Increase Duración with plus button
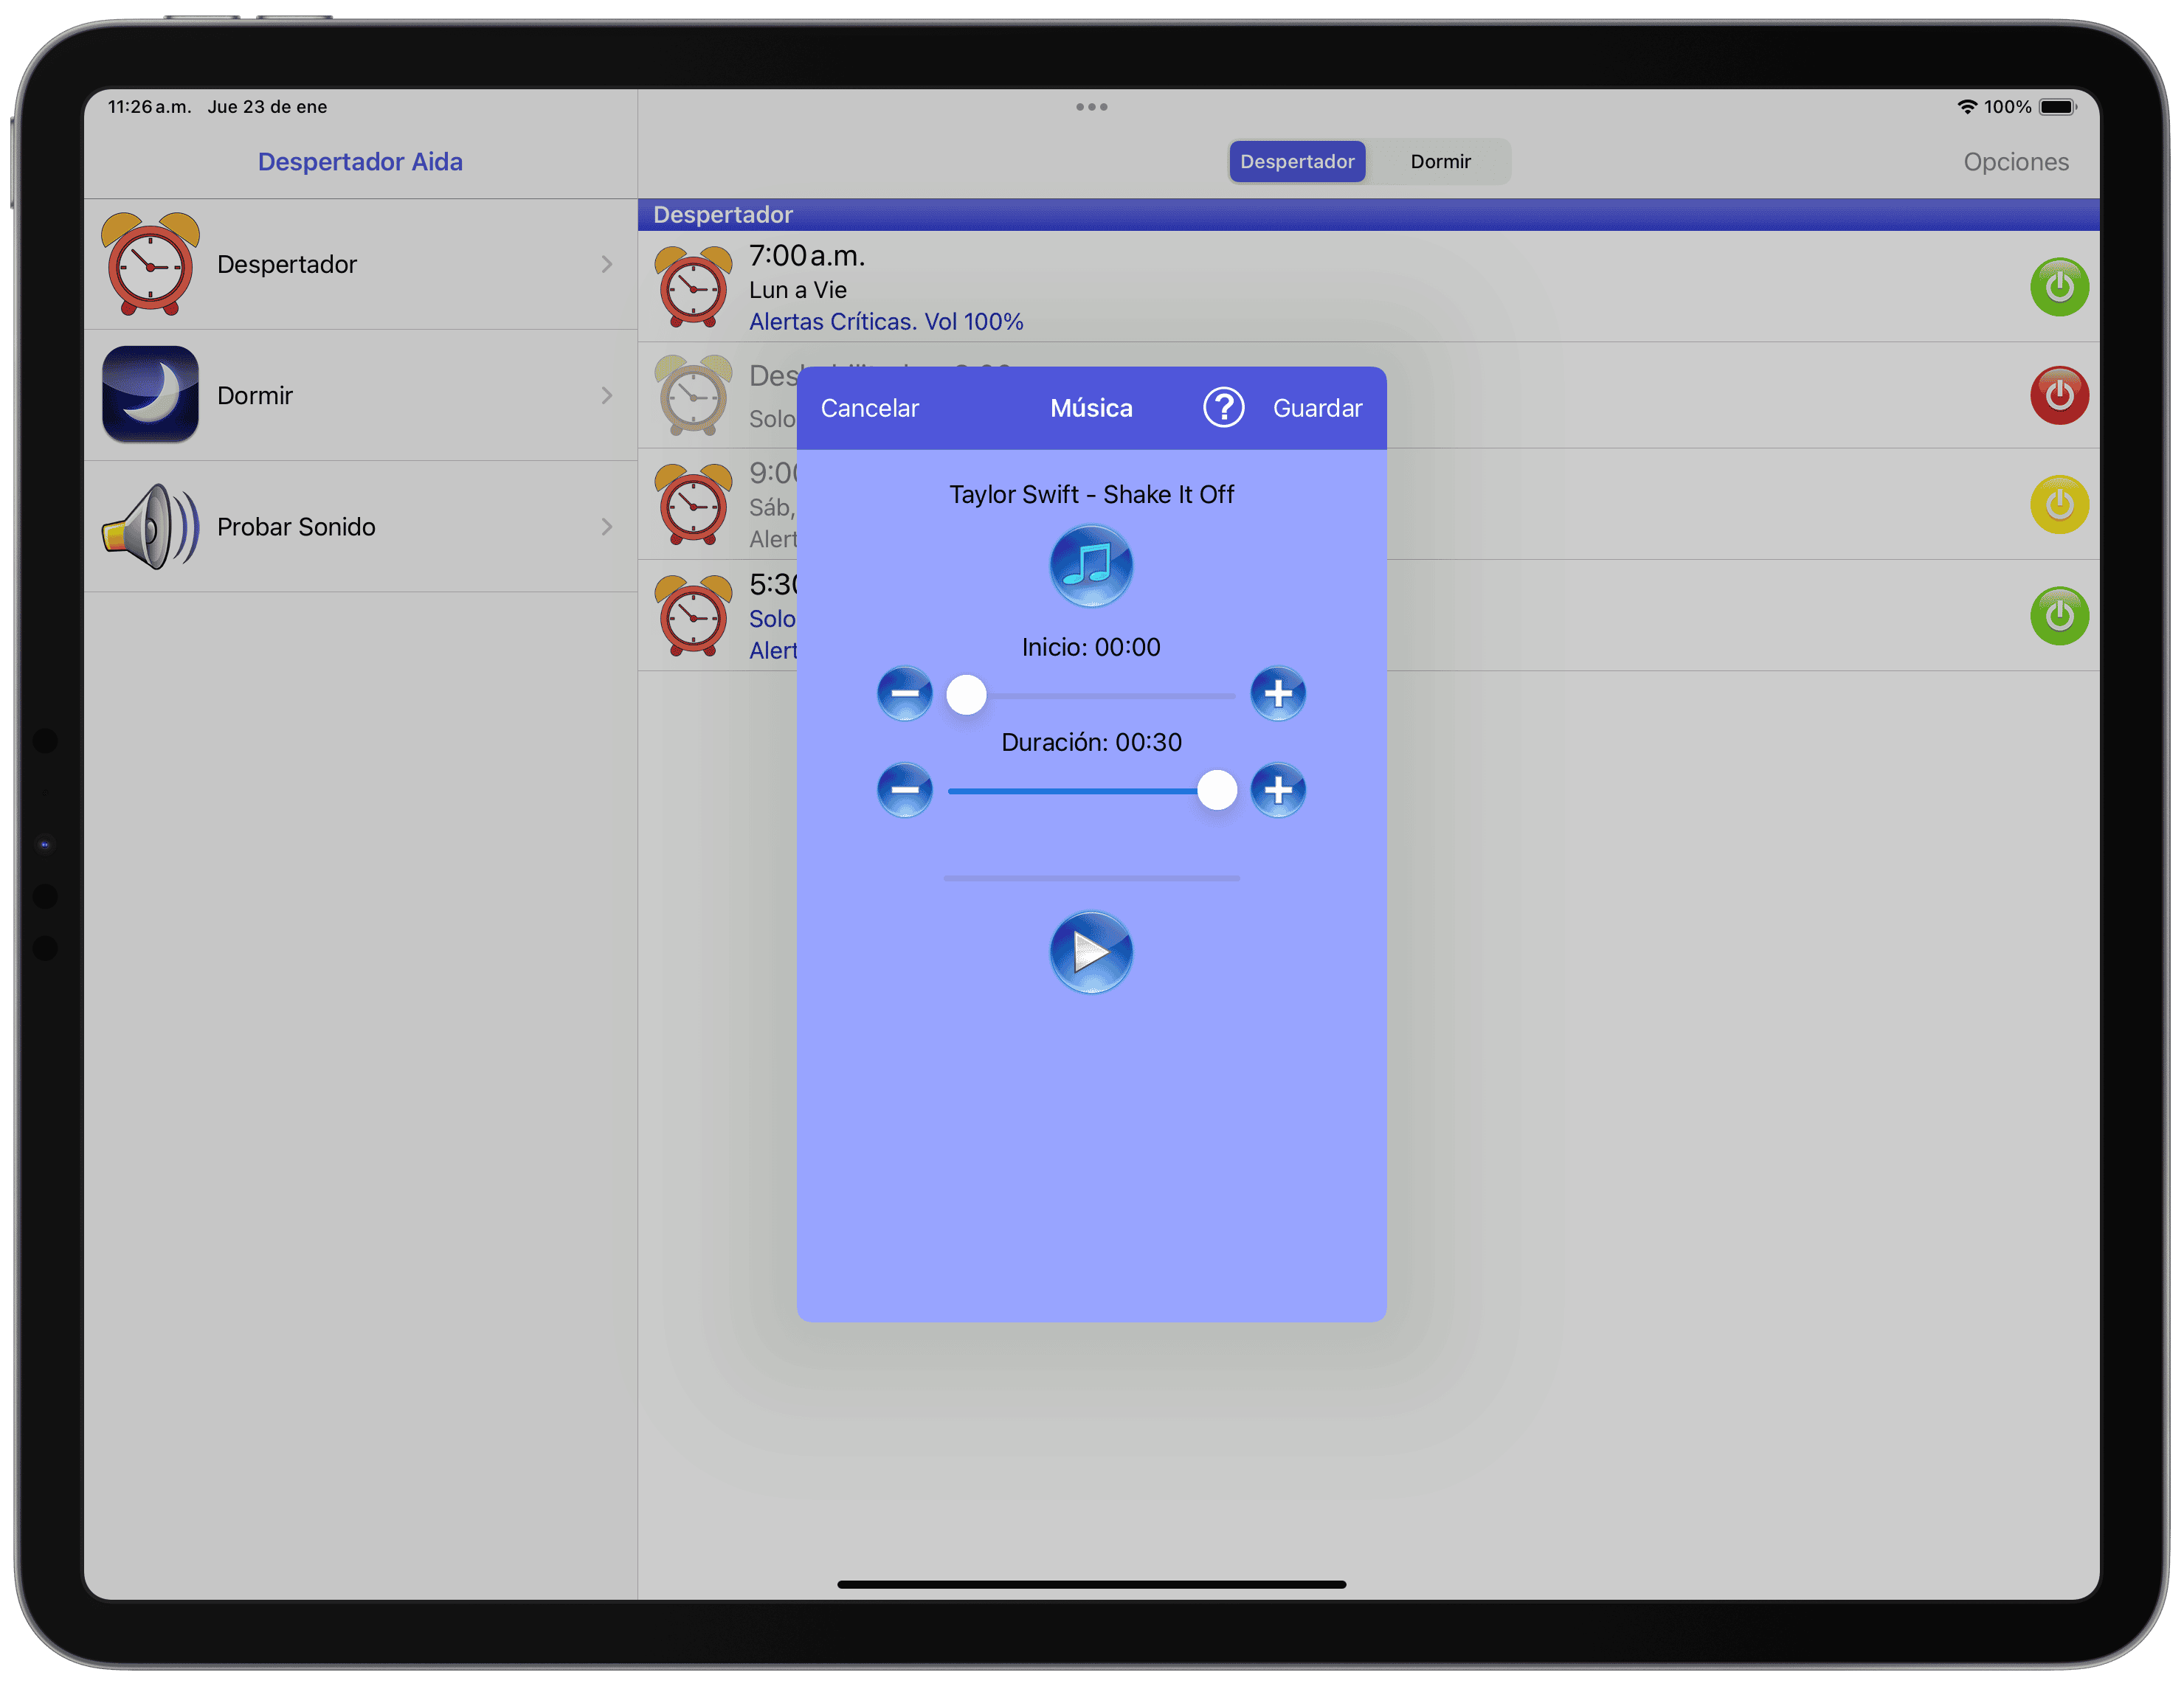2184x1689 pixels. [1278, 789]
